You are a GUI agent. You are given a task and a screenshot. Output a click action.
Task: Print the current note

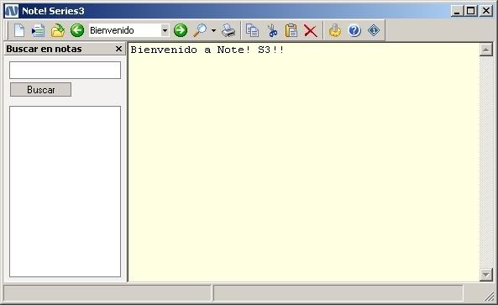pos(228,30)
